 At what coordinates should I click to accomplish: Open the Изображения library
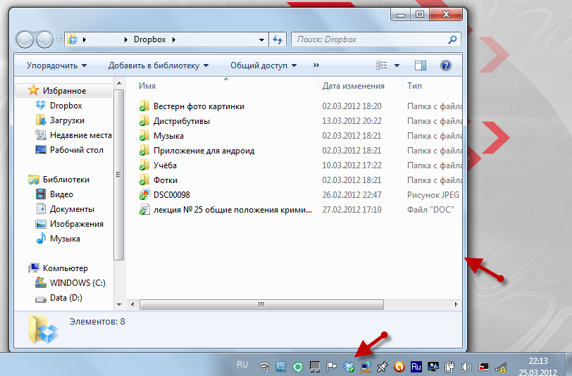pyautogui.click(x=77, y=224)
